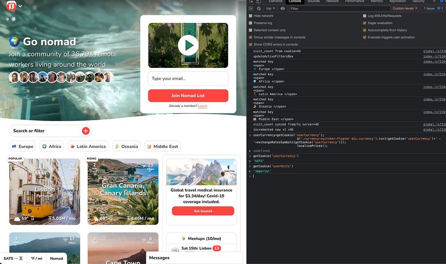Viewport: 446px width, 264px height.
Task: Select the Latin America filter chip
Action: click(88, 147)
